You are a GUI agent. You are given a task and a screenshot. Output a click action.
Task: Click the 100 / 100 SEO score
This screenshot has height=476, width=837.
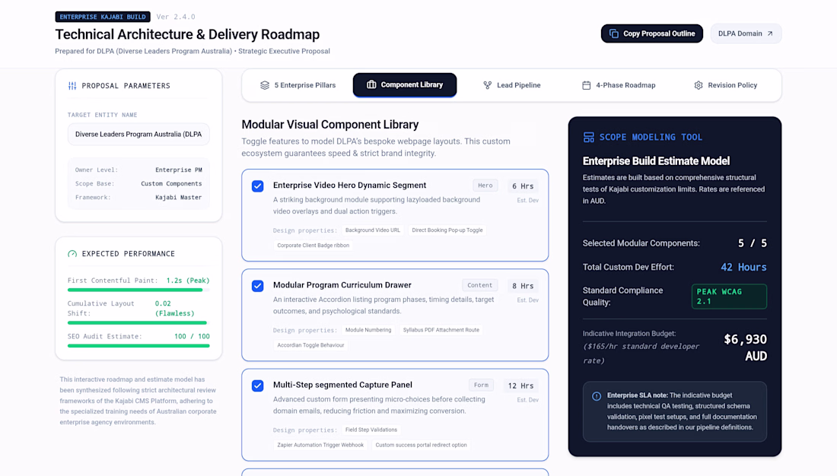point(193,337)
